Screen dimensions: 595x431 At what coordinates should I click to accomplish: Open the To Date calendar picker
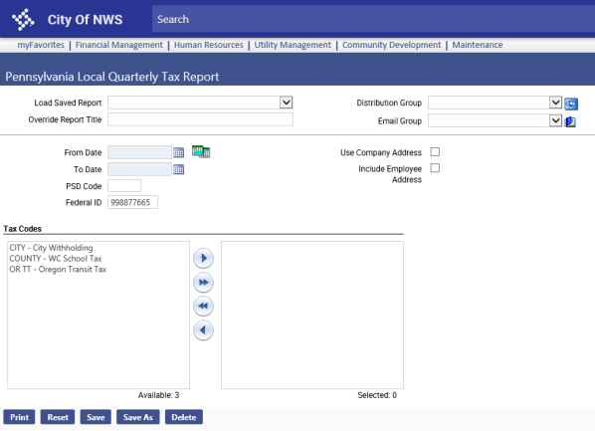pyautogui.click(x=178, y=169)
